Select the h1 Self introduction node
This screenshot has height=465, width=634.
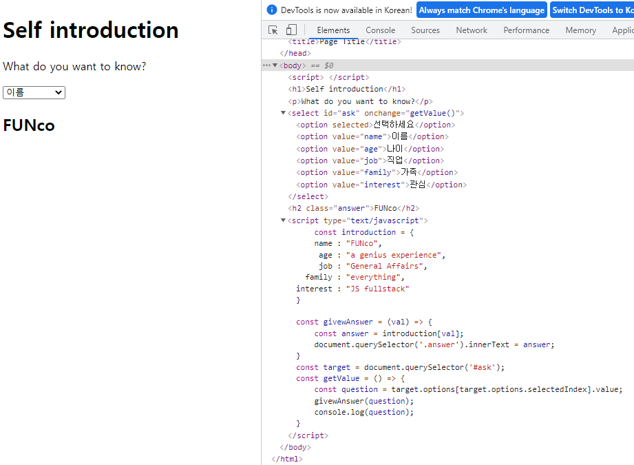pos(346,89)
